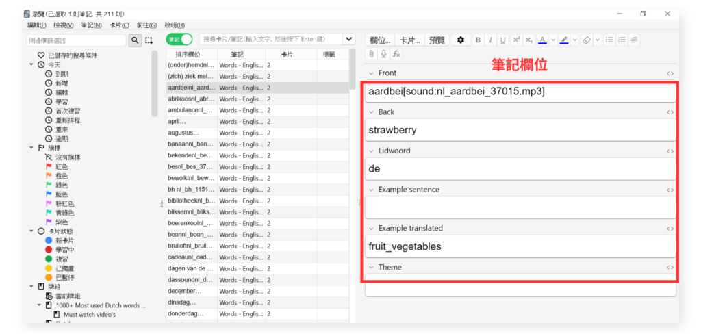This screenshot has width=701, height=336.
Task: Open the 筆記(N) menu
Action: coord(91,25)
